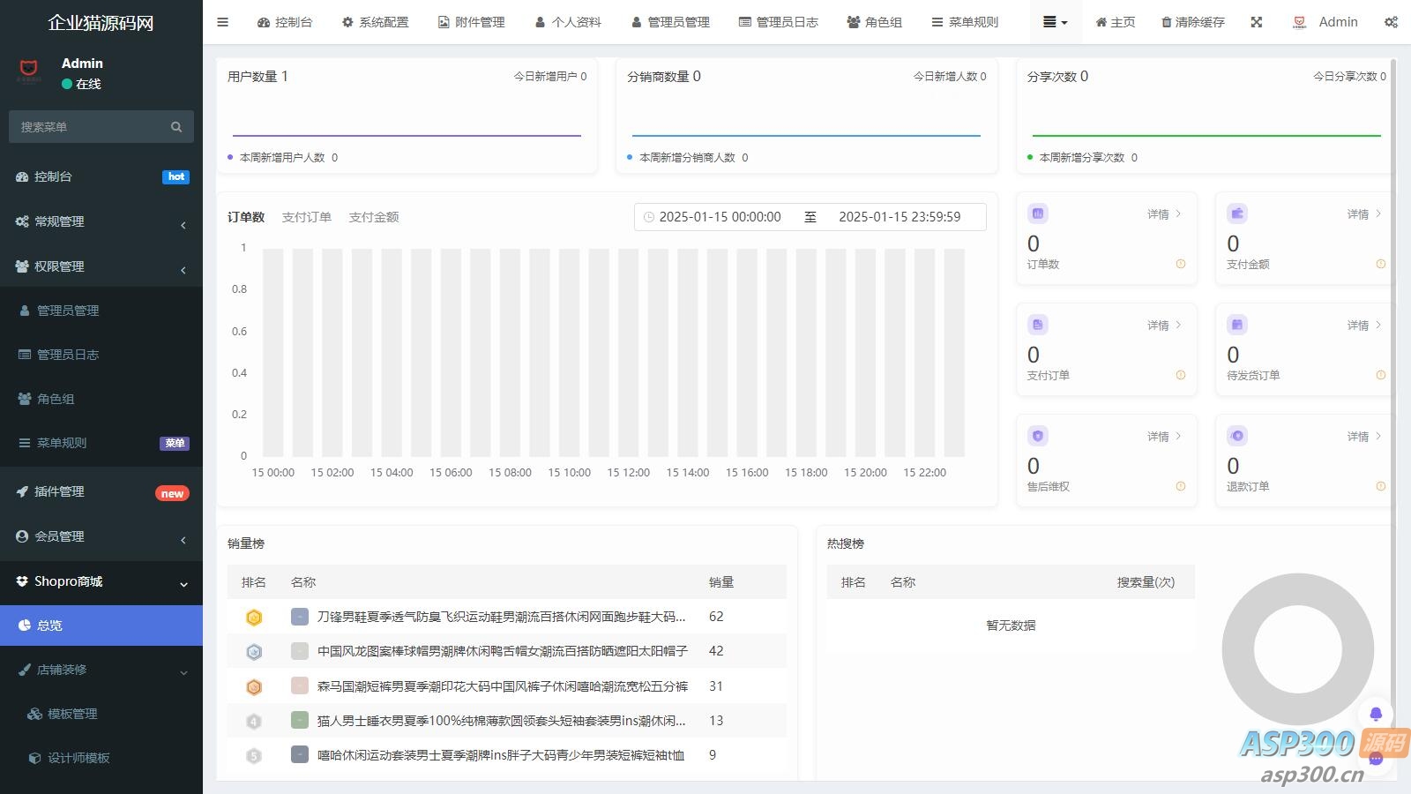Open the 附件管理 toolbar icon
The height and width of the screenshot is (794, 1411).
(x=442, y=22)
